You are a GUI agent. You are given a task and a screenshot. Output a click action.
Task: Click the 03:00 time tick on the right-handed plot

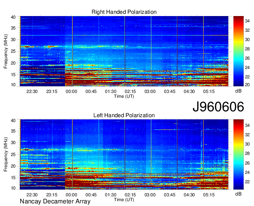(150, 91)
